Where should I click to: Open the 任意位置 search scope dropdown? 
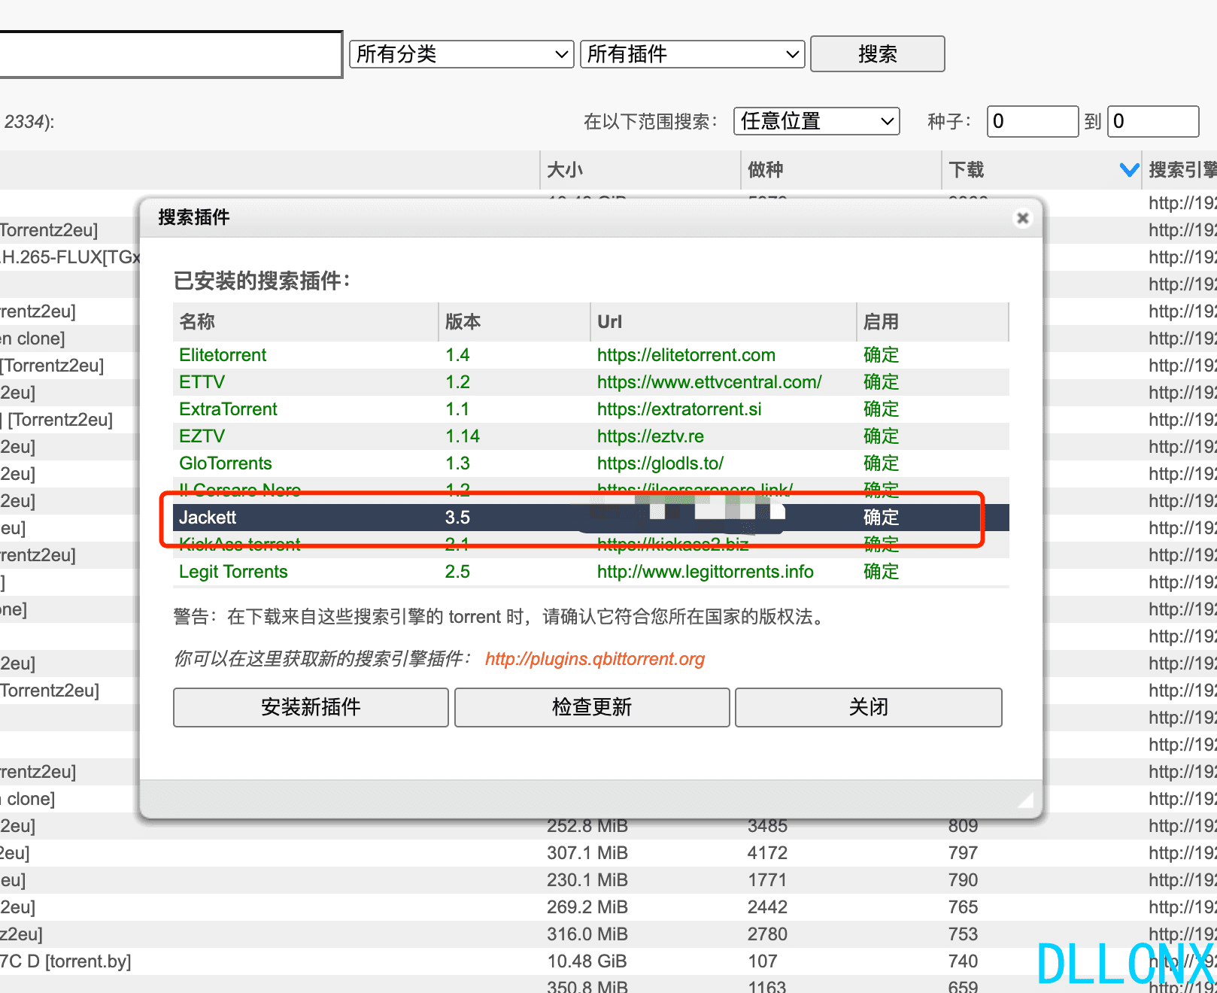(817, 121)
